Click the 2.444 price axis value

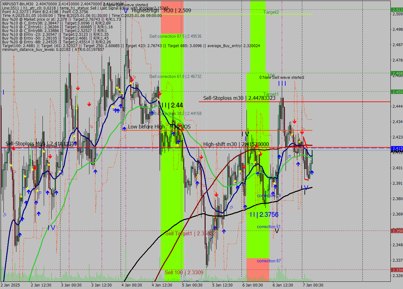(x=397, y=106)
